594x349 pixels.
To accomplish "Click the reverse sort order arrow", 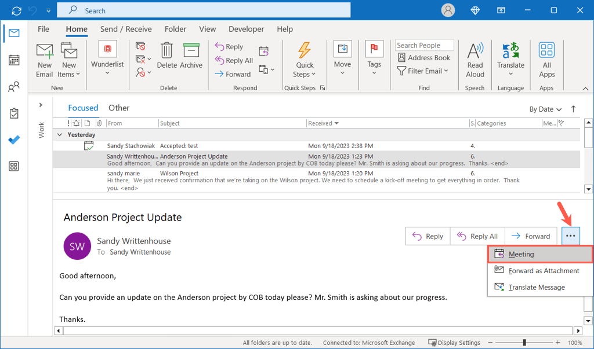I will pyautogui.click(x=573, y=109).
